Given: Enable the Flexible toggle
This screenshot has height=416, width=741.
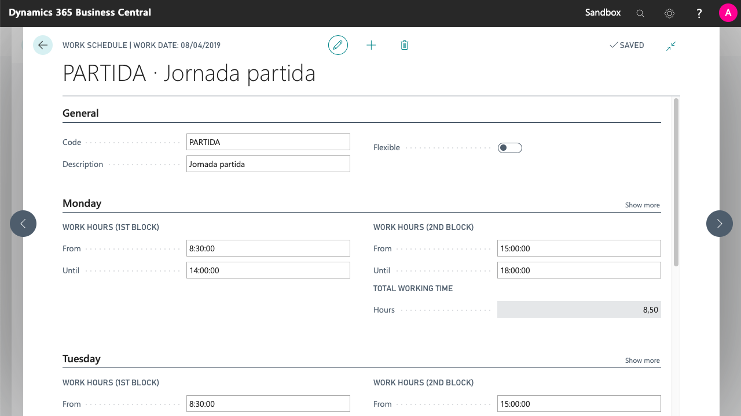Looking at the screenshot, I should pos(509,148).
